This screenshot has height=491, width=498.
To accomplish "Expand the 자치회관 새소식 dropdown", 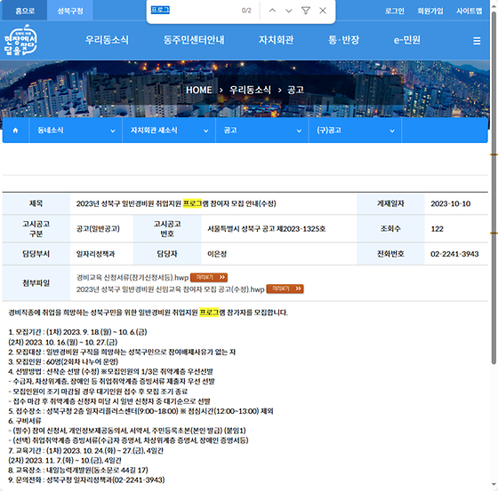I will [169, 131].
